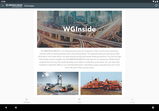Click the Startpage header title
Screen dimensions: 159x111
pos(29,6)
